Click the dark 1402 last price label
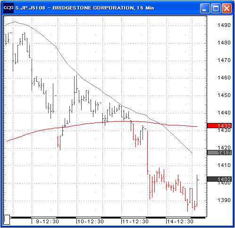The height and width of the screenshot is (228, 235). point(219,179)
